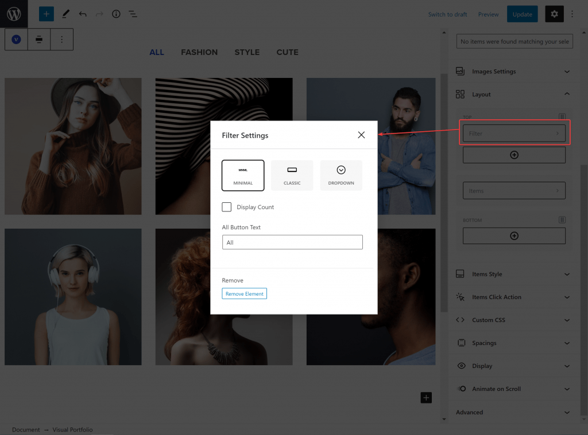The image size is (588, 435).
Task: Select the Minimal filter style
Action: pyautogui.click(x=243, y=175)
